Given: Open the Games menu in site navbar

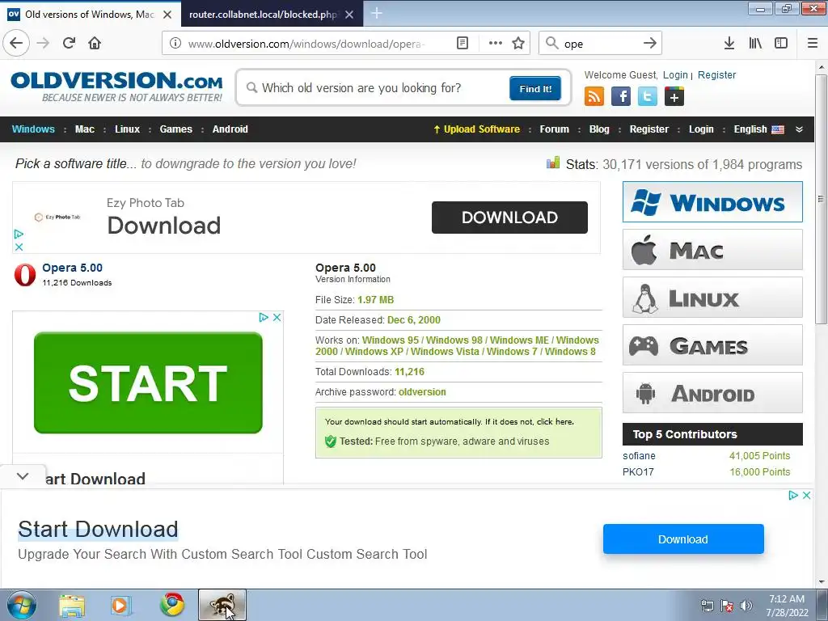Looking at the screenshot, I should [175, 129].
